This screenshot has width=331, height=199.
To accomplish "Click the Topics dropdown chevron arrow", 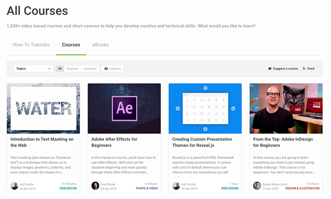I will (x=49, y=69).
